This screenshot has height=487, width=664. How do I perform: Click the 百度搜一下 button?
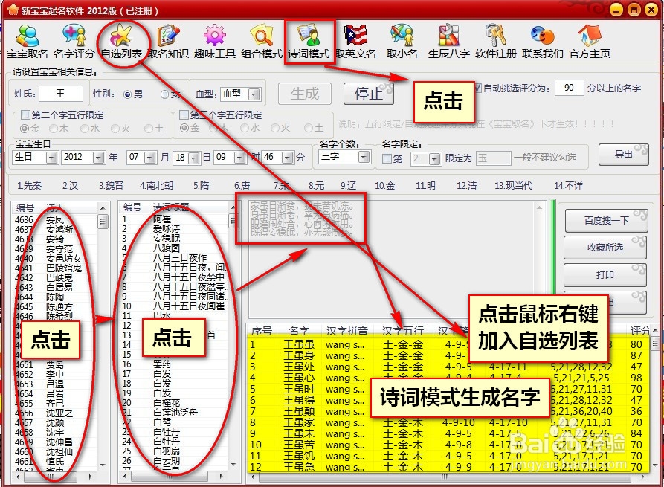coord(606,221)
